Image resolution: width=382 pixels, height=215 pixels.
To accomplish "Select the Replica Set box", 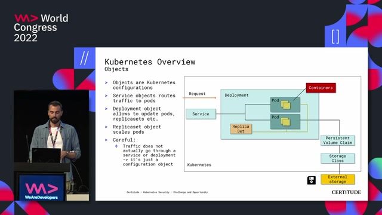I will pos(241,129).
